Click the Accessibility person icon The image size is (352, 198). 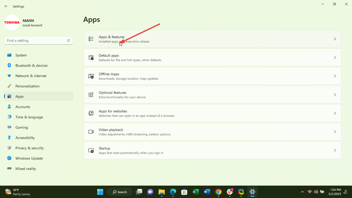tap(9, 138)
